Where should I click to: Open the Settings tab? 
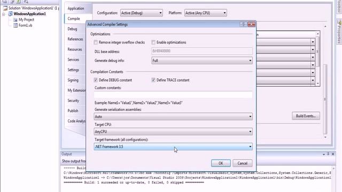click(73, 70)
